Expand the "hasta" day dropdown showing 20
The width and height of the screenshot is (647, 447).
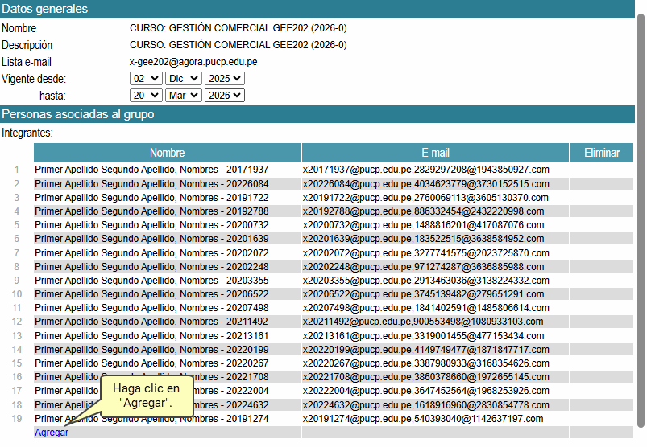145,95
